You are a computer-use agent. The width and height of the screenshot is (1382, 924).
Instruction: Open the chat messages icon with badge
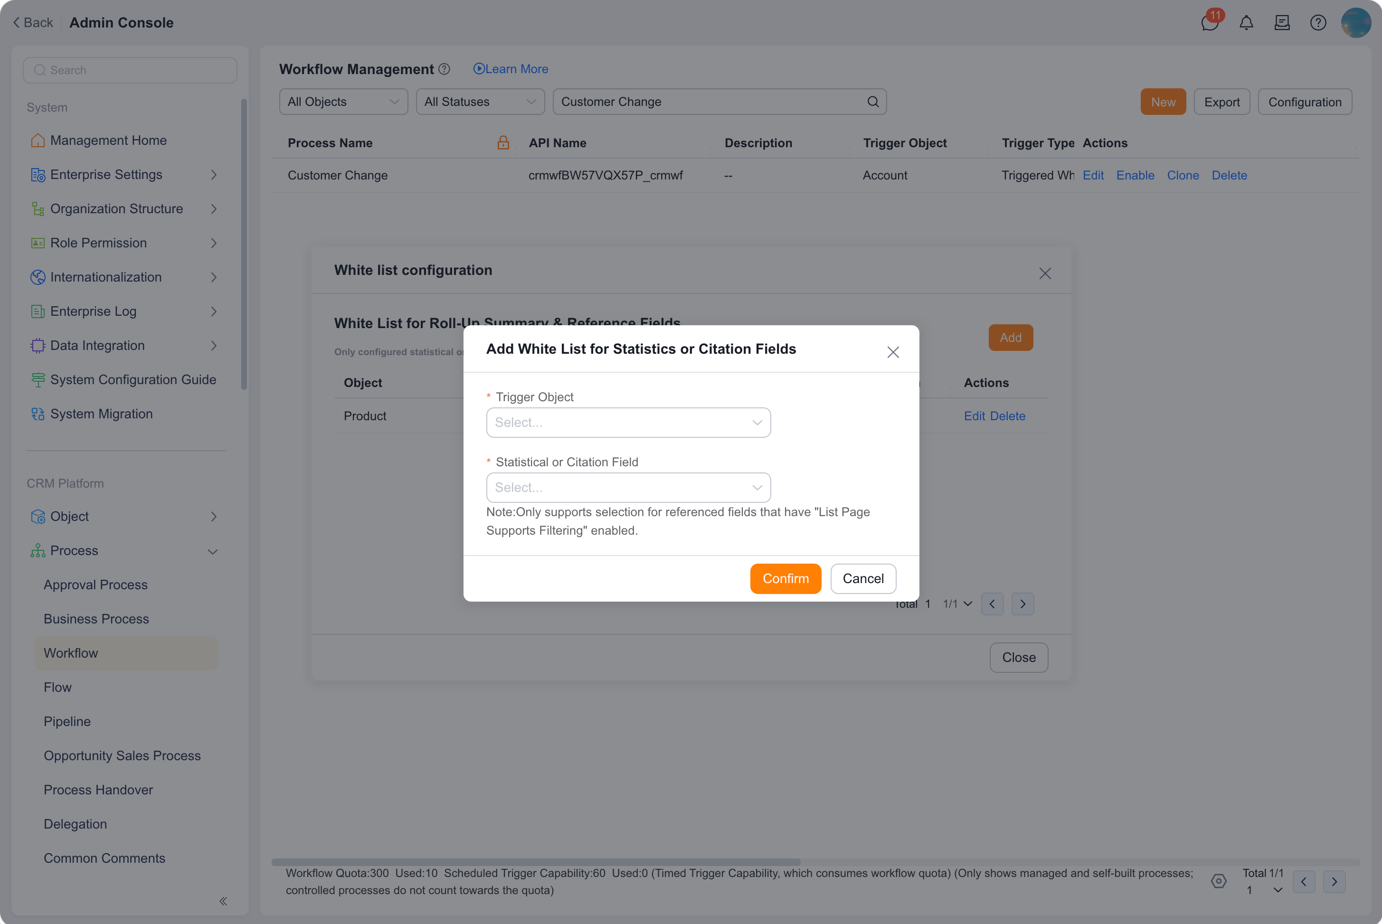pos(1210,22)
